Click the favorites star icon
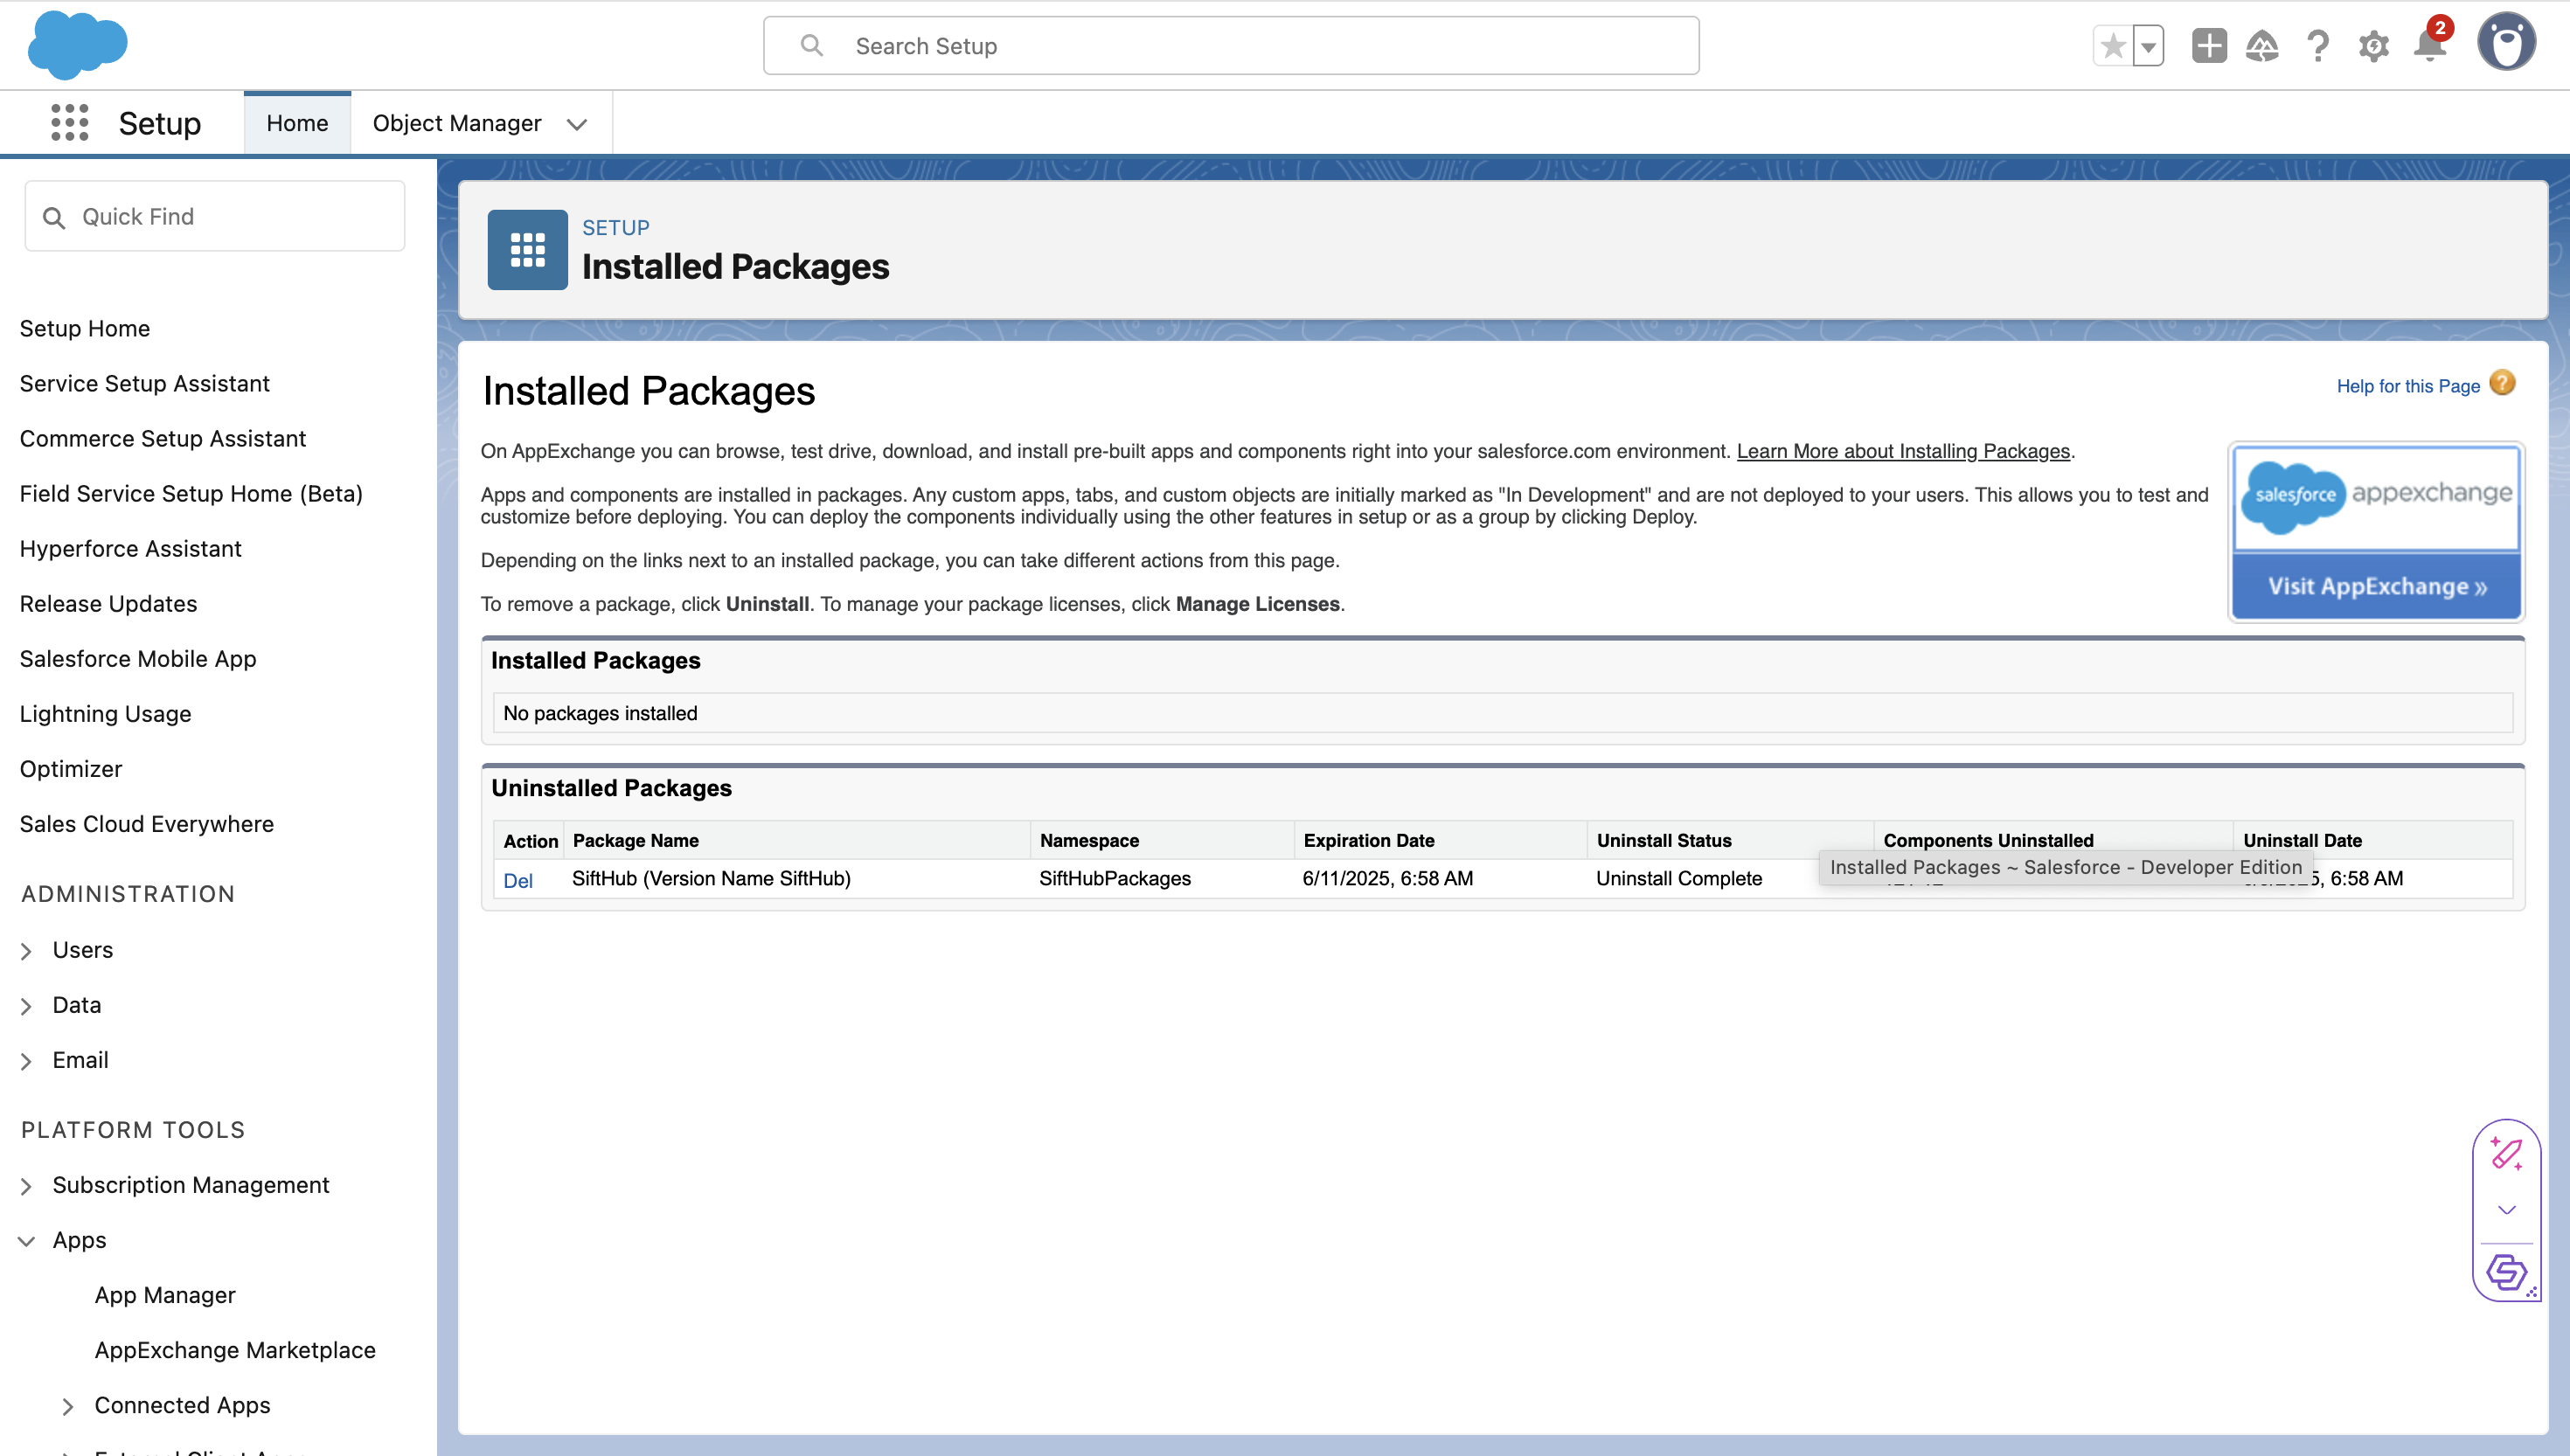The image size is (2570, 1456). coord(2112,46)
